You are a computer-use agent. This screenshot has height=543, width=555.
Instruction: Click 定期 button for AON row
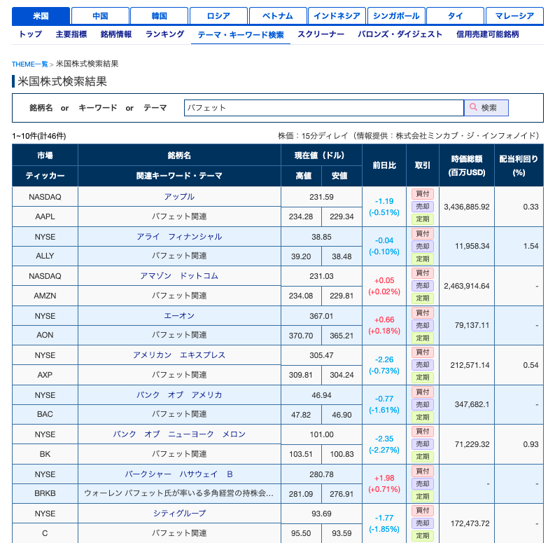423,338
